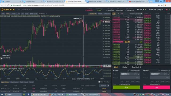Screen dimensions: 171x96
Task: Open the Order History tab
Action: pos(14,82)
